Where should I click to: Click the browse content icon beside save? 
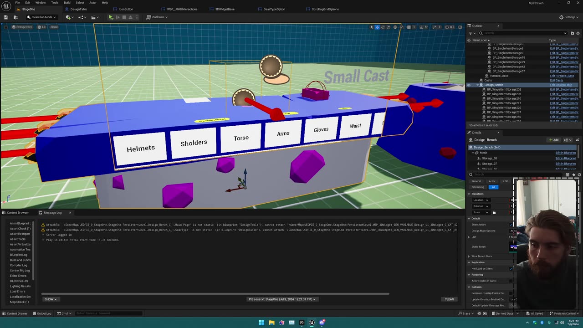point(15,17)
